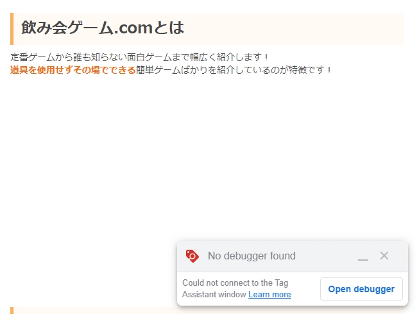
Task: Click the "No debugger found" title text
Action: (251, 256)
